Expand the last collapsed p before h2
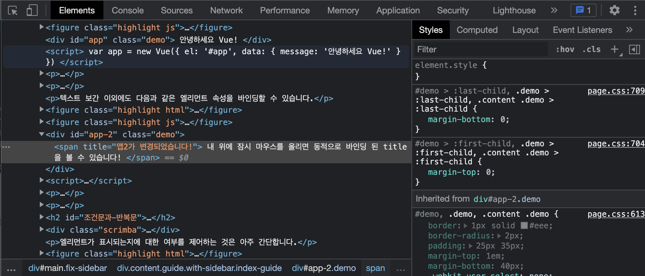645x276 pixels. click(x=42, y=205)
